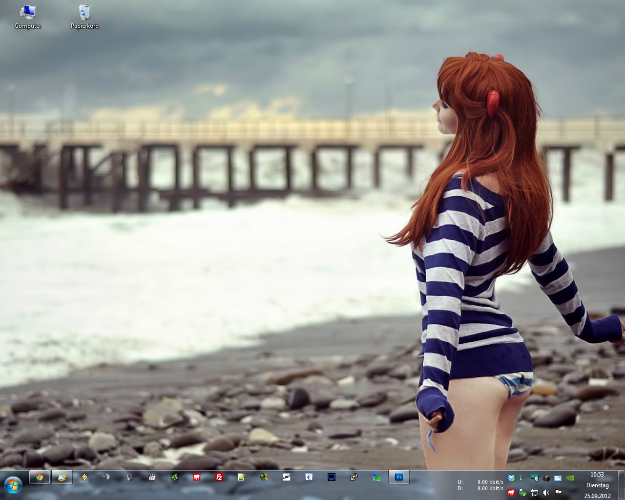This screenshot has height=500, width=625.
Task: Click the Show Desktop strip beside the clock
Action: pos(621,485)
